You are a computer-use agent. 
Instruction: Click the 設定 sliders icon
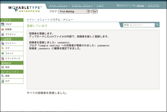click(x=2, y=67)
